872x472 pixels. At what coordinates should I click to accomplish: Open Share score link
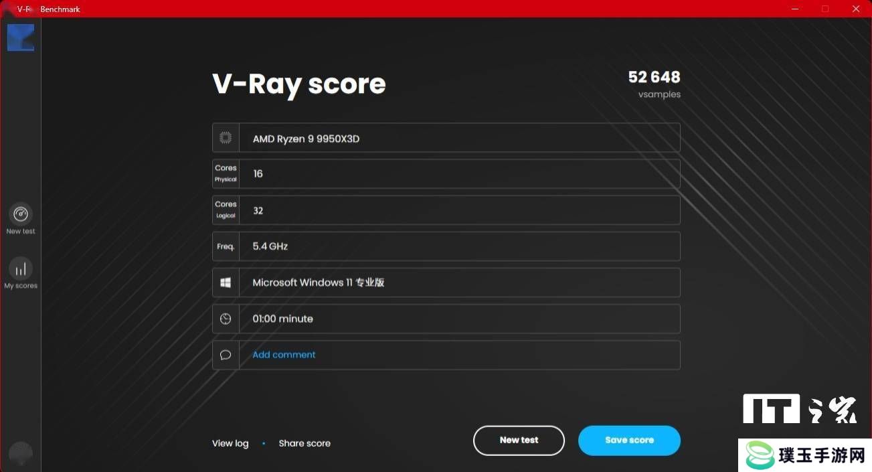click(x=304, y=443)
